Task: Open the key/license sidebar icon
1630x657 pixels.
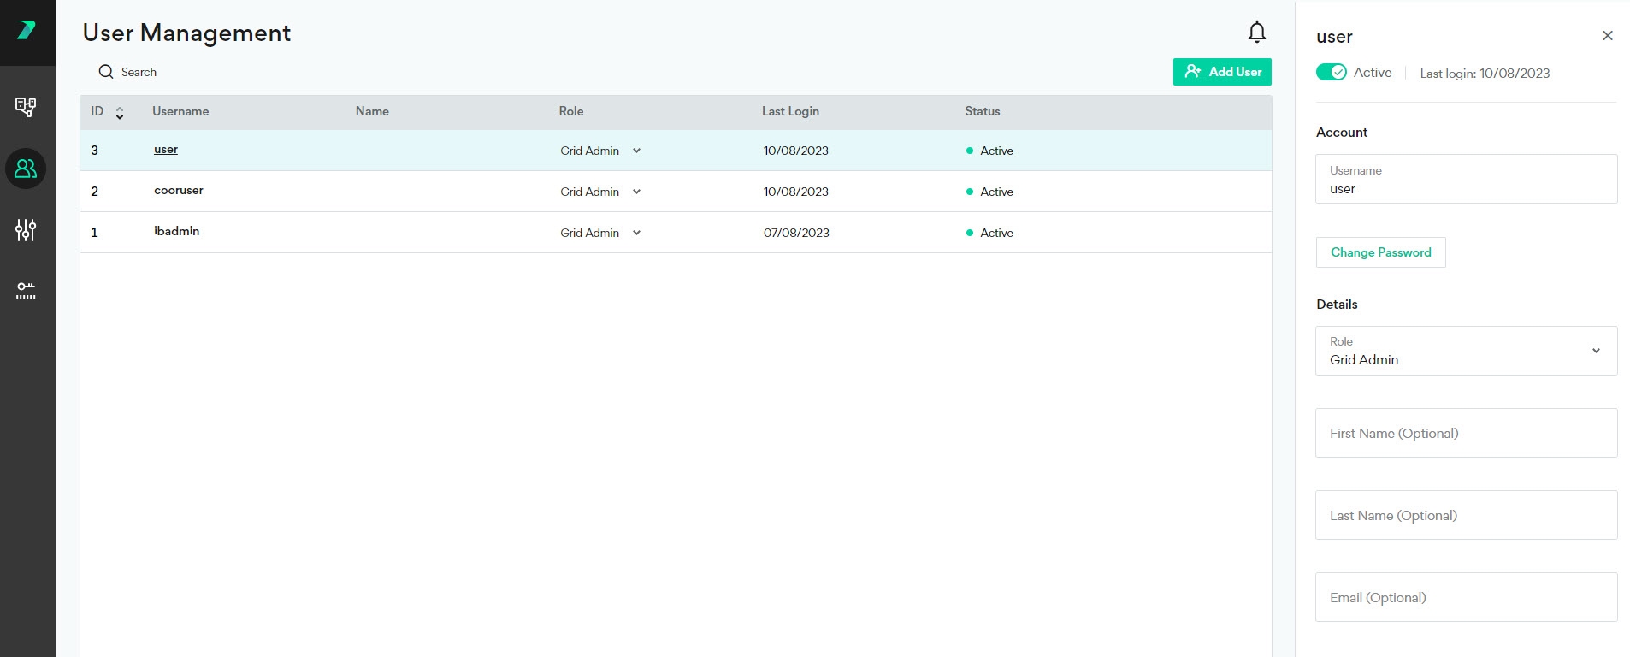Action: 26,291
